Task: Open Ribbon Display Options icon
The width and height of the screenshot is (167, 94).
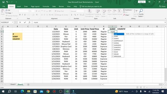Action: [x=149, y=2]
